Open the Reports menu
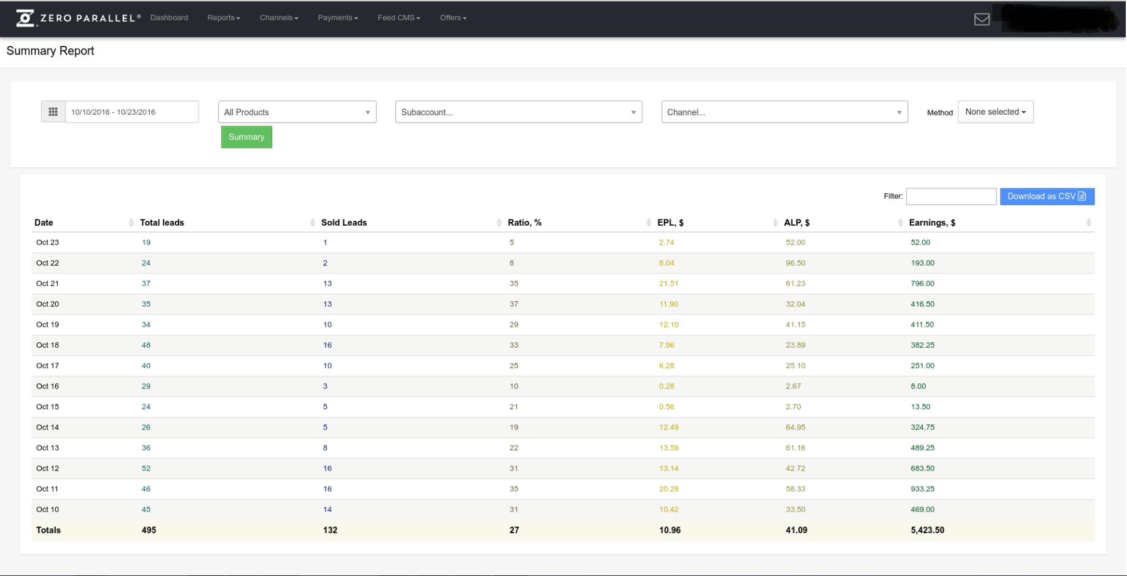Image resolution: width=1127 pixels, height=576 pixels. [x=224, y=18]
